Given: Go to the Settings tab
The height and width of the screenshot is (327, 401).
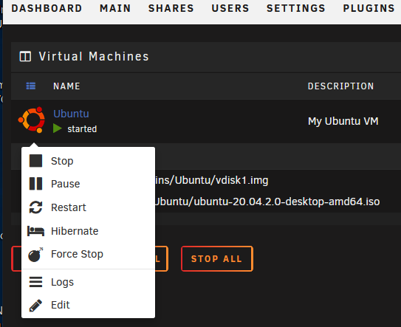Looking at the screenshot, I should point(296,8).
